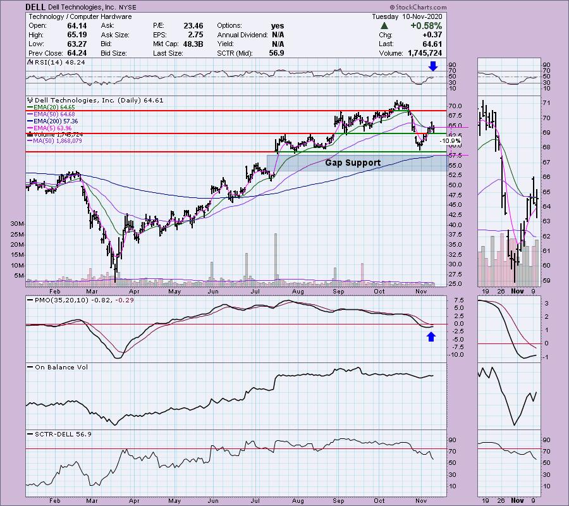The height and width of the screenshot is (506, 569).
Task: Click the MA(50) 1,868,079 volume legend
Action: coord(54,141)
